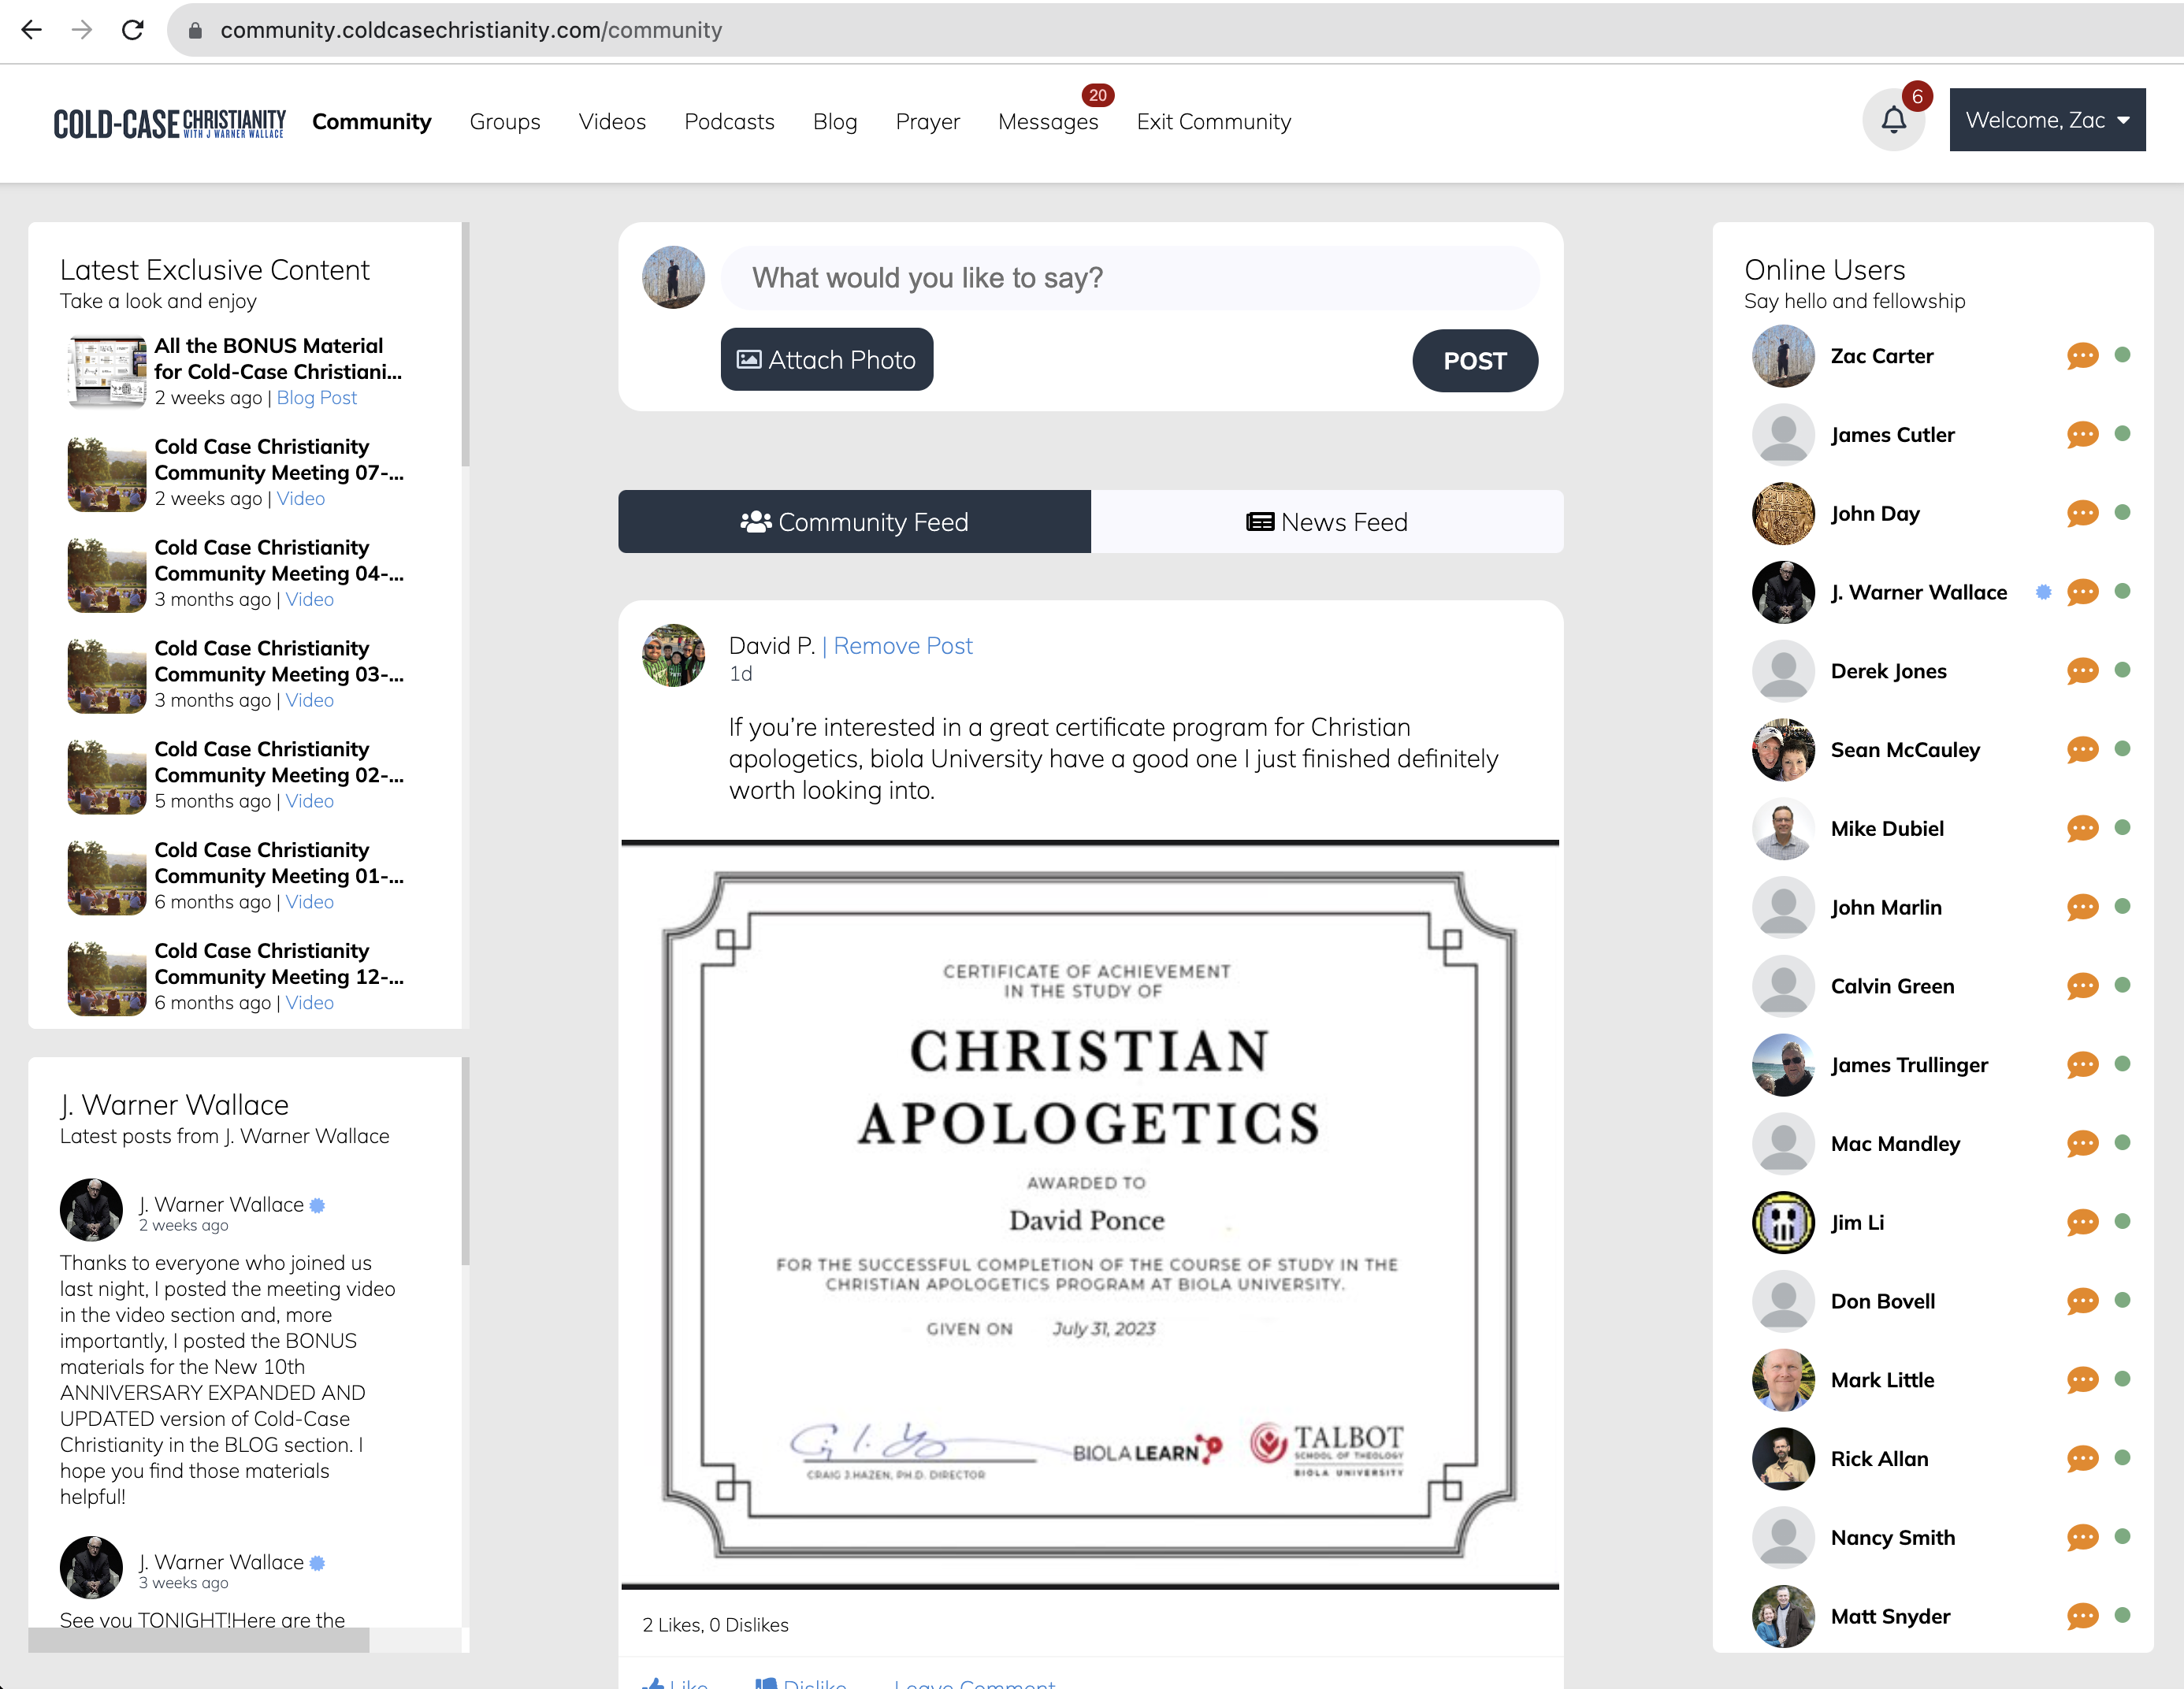The image size is (2184, 1689).
Task: Click the browser address bar URL
Action: point(471,30)
